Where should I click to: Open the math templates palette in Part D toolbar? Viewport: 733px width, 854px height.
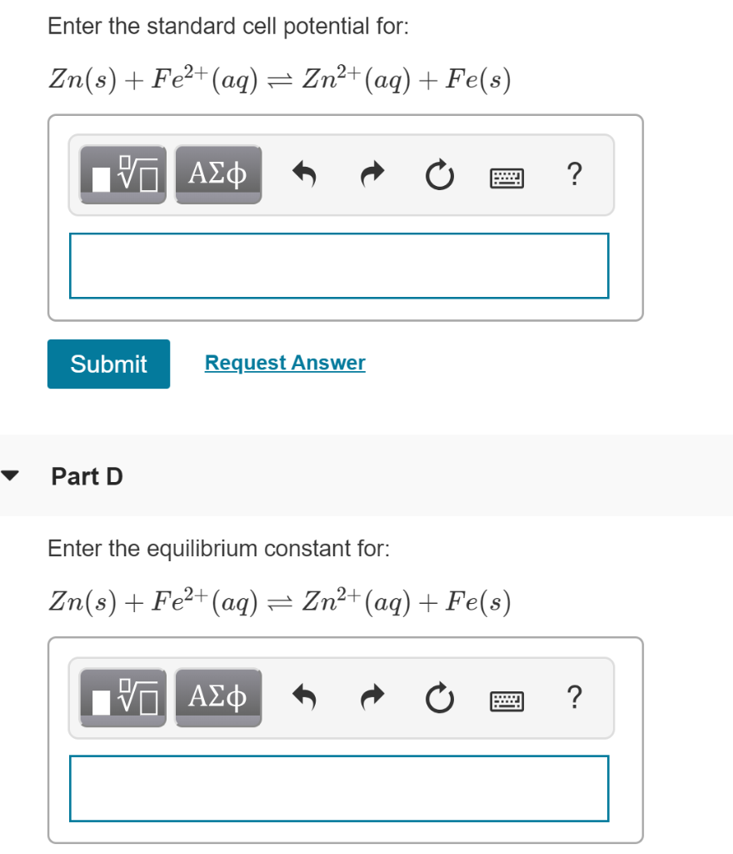pos(122,698)
